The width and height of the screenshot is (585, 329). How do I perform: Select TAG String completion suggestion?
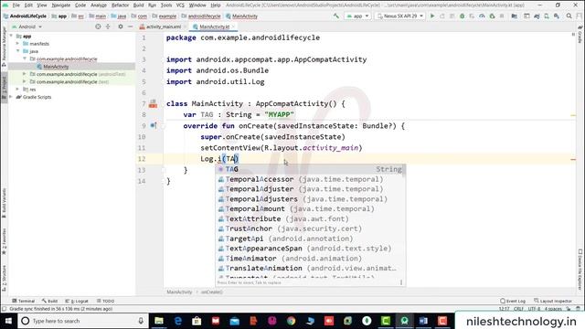311,169
